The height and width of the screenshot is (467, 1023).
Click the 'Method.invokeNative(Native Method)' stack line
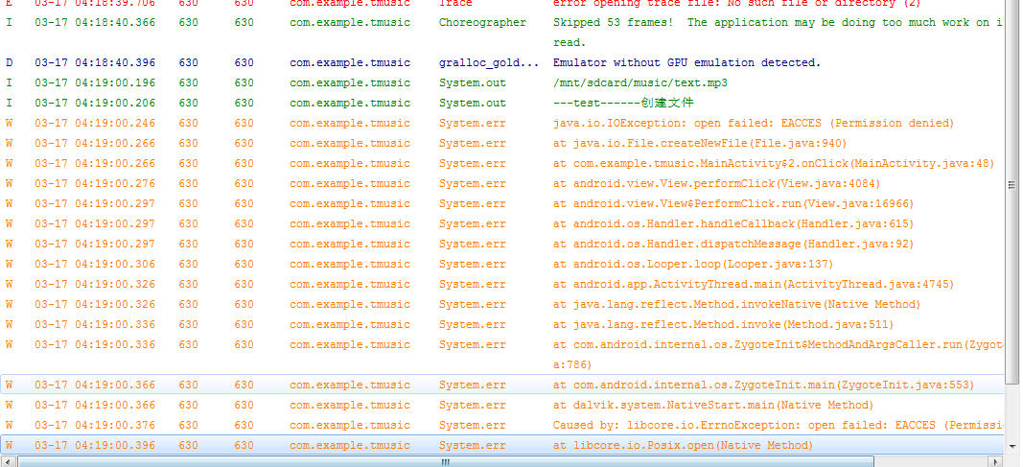click(x=736, y=305)
